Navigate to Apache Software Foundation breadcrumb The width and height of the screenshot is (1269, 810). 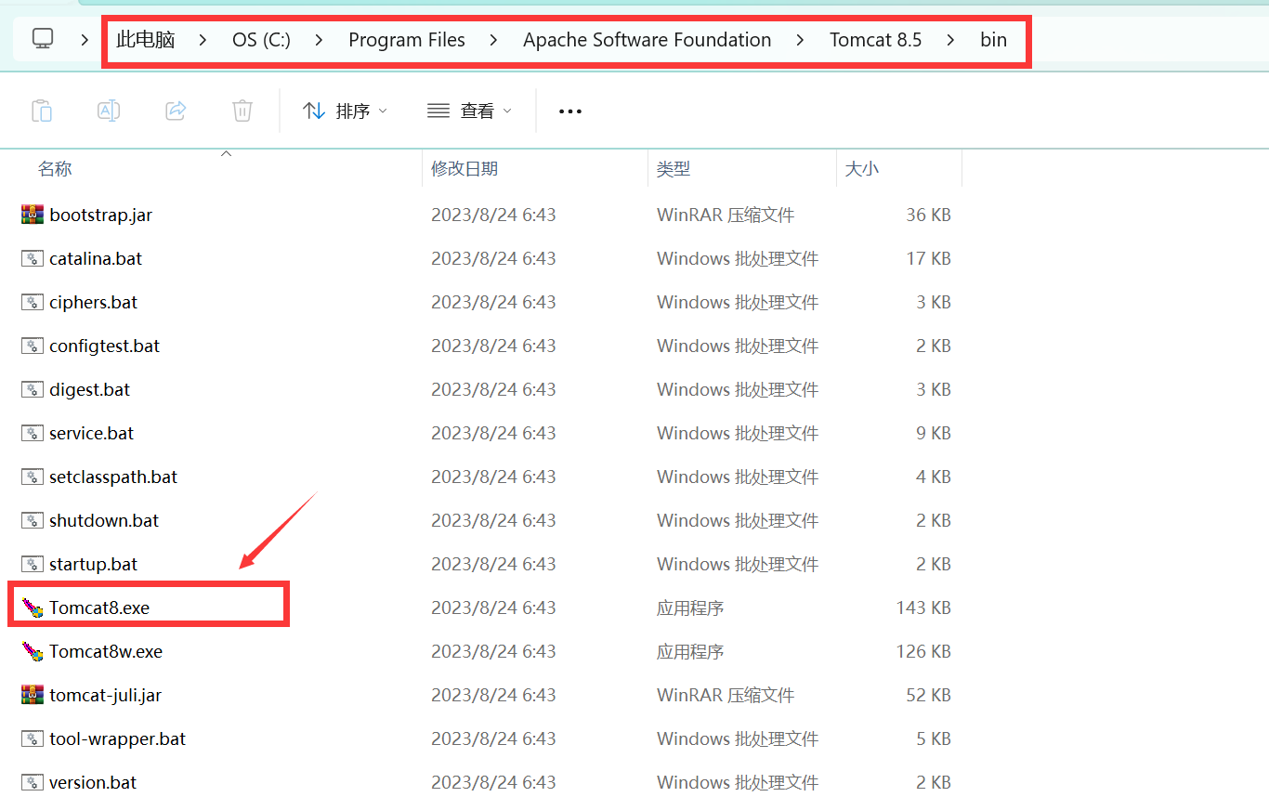pos(648,40)
